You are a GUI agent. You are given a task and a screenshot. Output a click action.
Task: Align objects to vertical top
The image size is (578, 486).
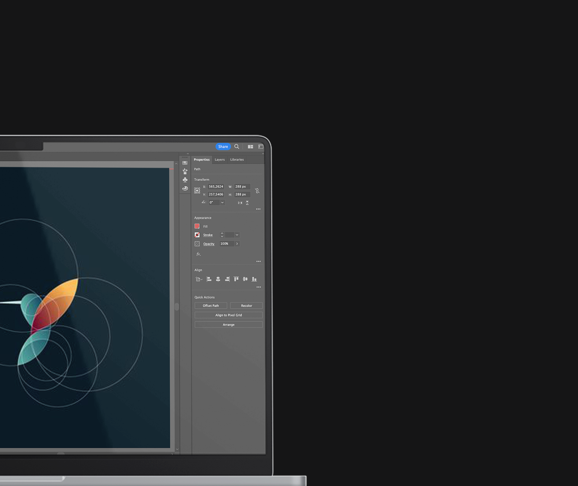tap(236, 279)
